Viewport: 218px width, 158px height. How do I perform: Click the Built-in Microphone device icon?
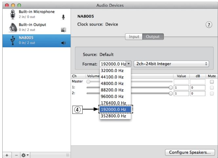tap(13, 14)
